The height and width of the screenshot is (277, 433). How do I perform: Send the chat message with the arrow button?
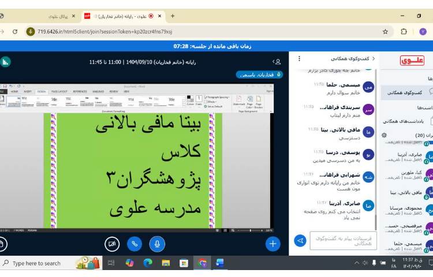(300, 241)
